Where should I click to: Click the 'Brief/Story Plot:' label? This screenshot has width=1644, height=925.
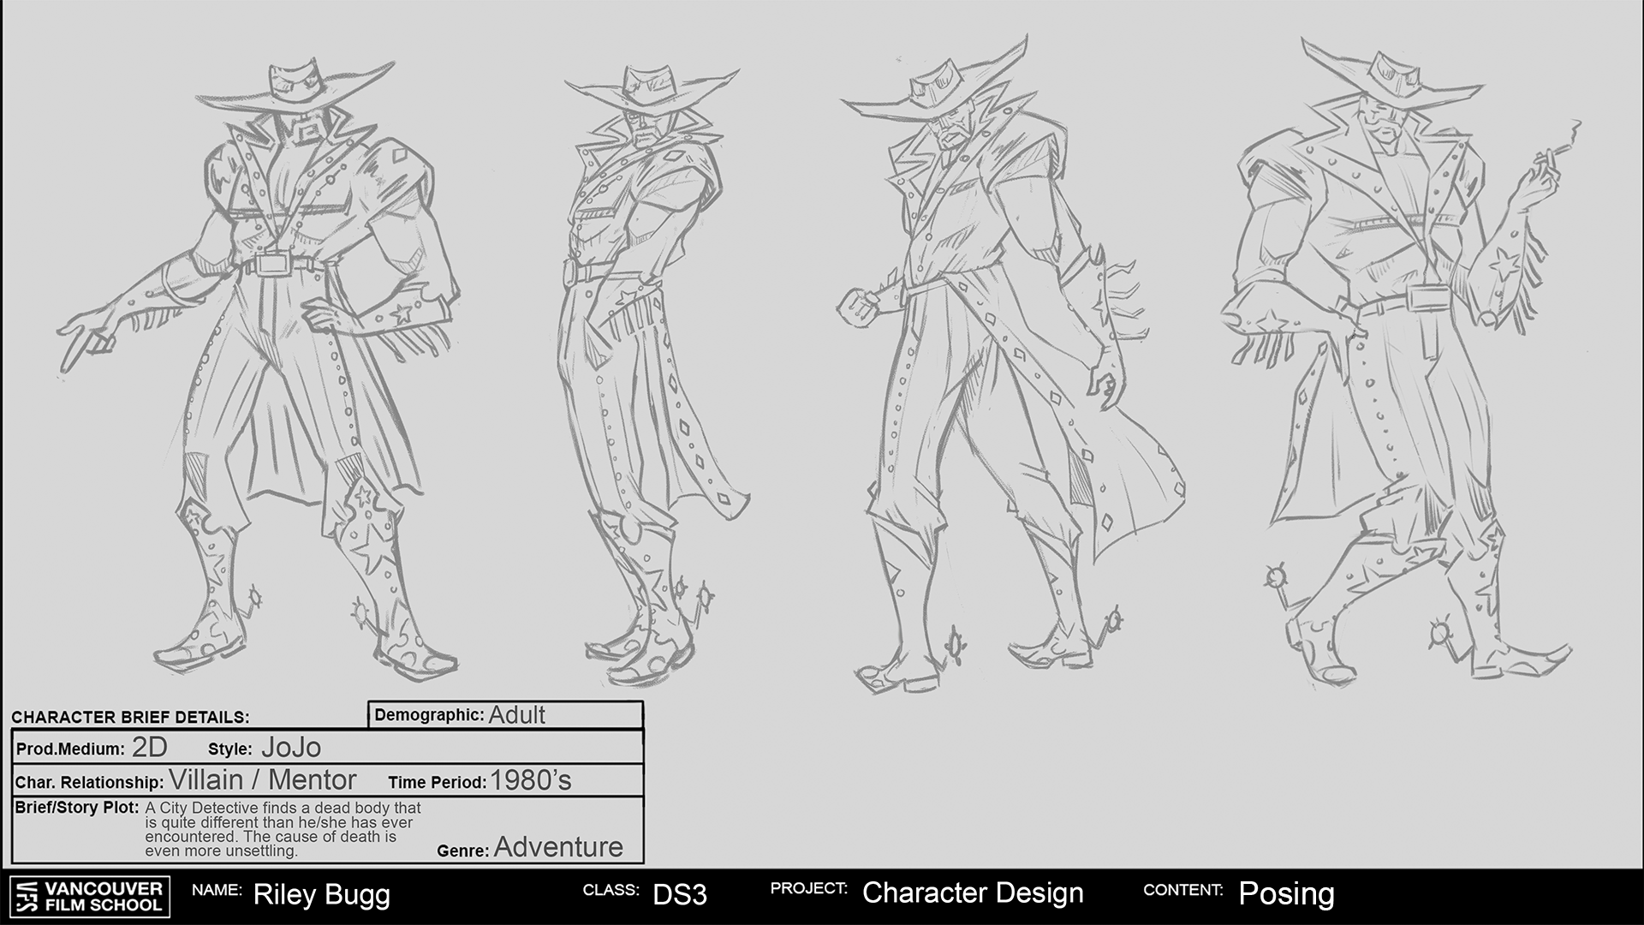coord(77,808)
